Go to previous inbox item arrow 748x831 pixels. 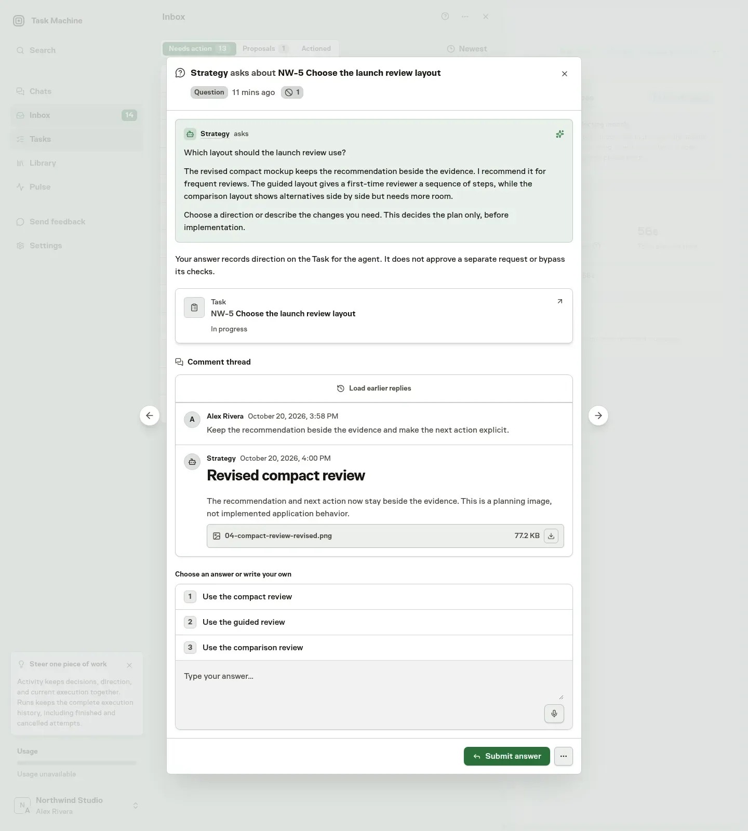[x=150, y=415]
